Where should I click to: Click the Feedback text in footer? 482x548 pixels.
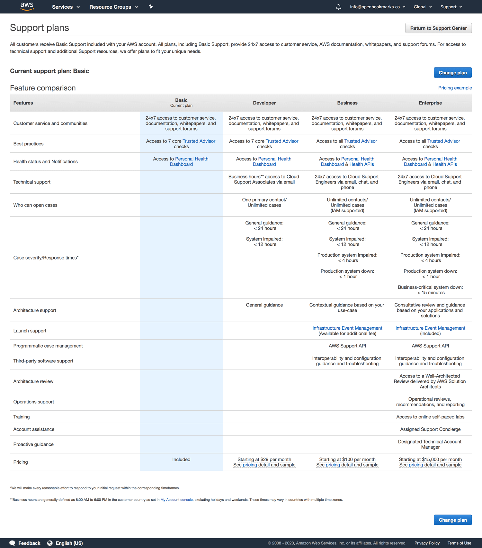point(29,543)
